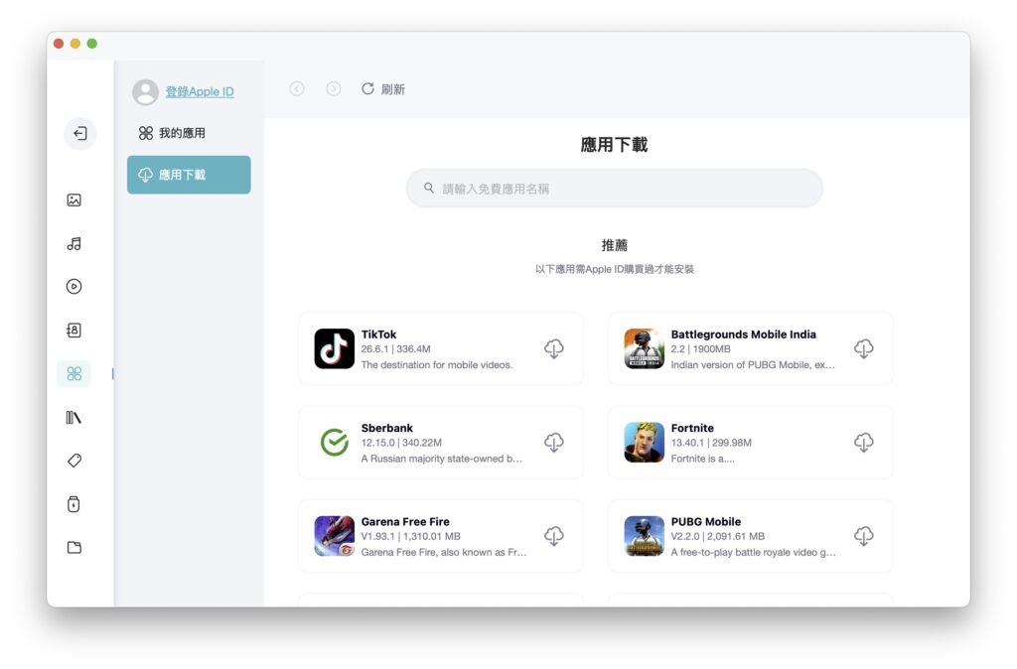Viewport: 1017px width, 669px height.
Task: Open the 登錄Apple ID link
Action: (x=200, y=92)
